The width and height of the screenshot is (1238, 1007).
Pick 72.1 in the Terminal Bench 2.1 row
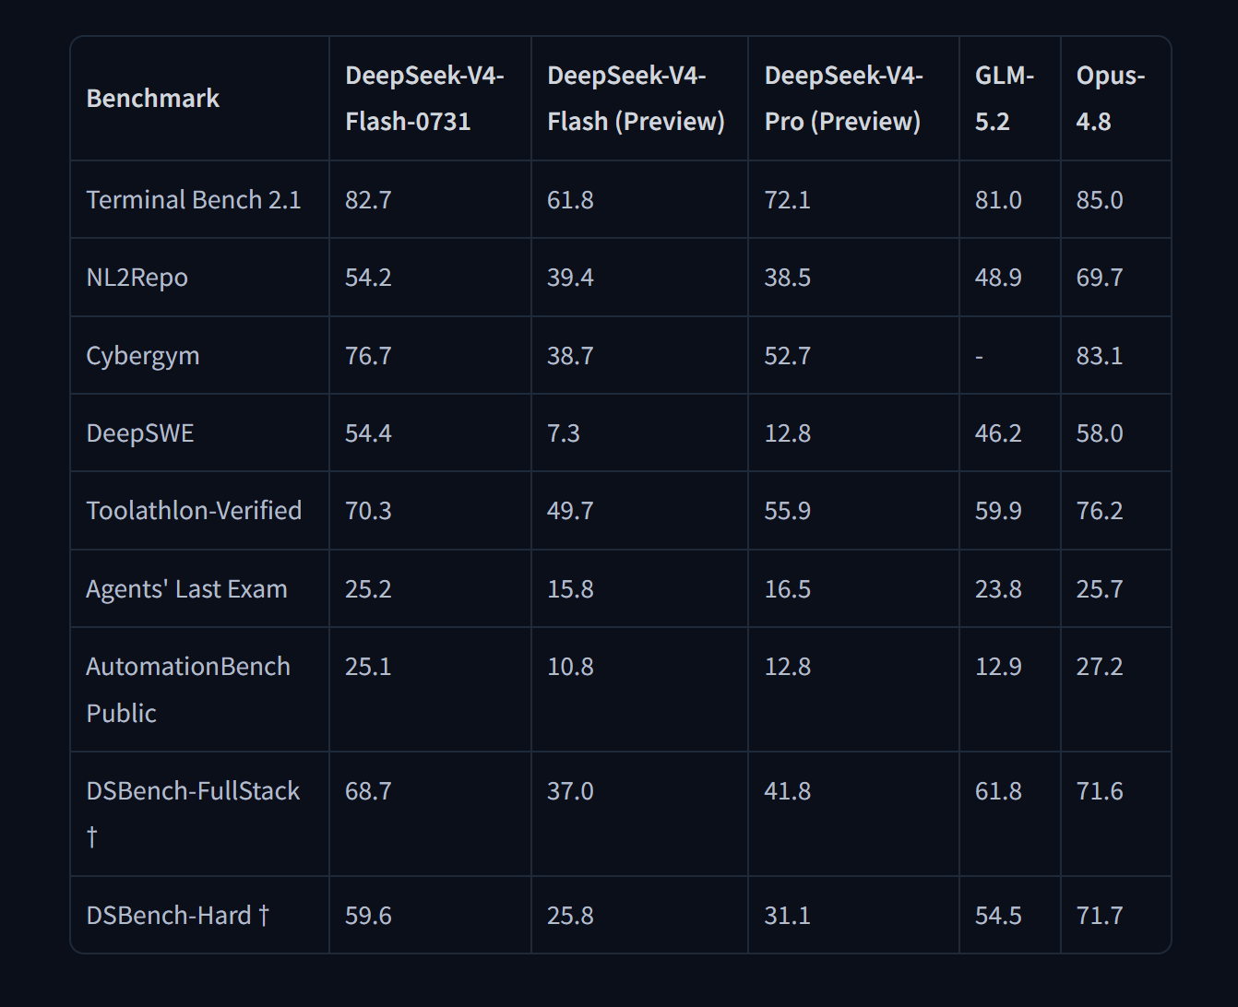click(788, 200)
